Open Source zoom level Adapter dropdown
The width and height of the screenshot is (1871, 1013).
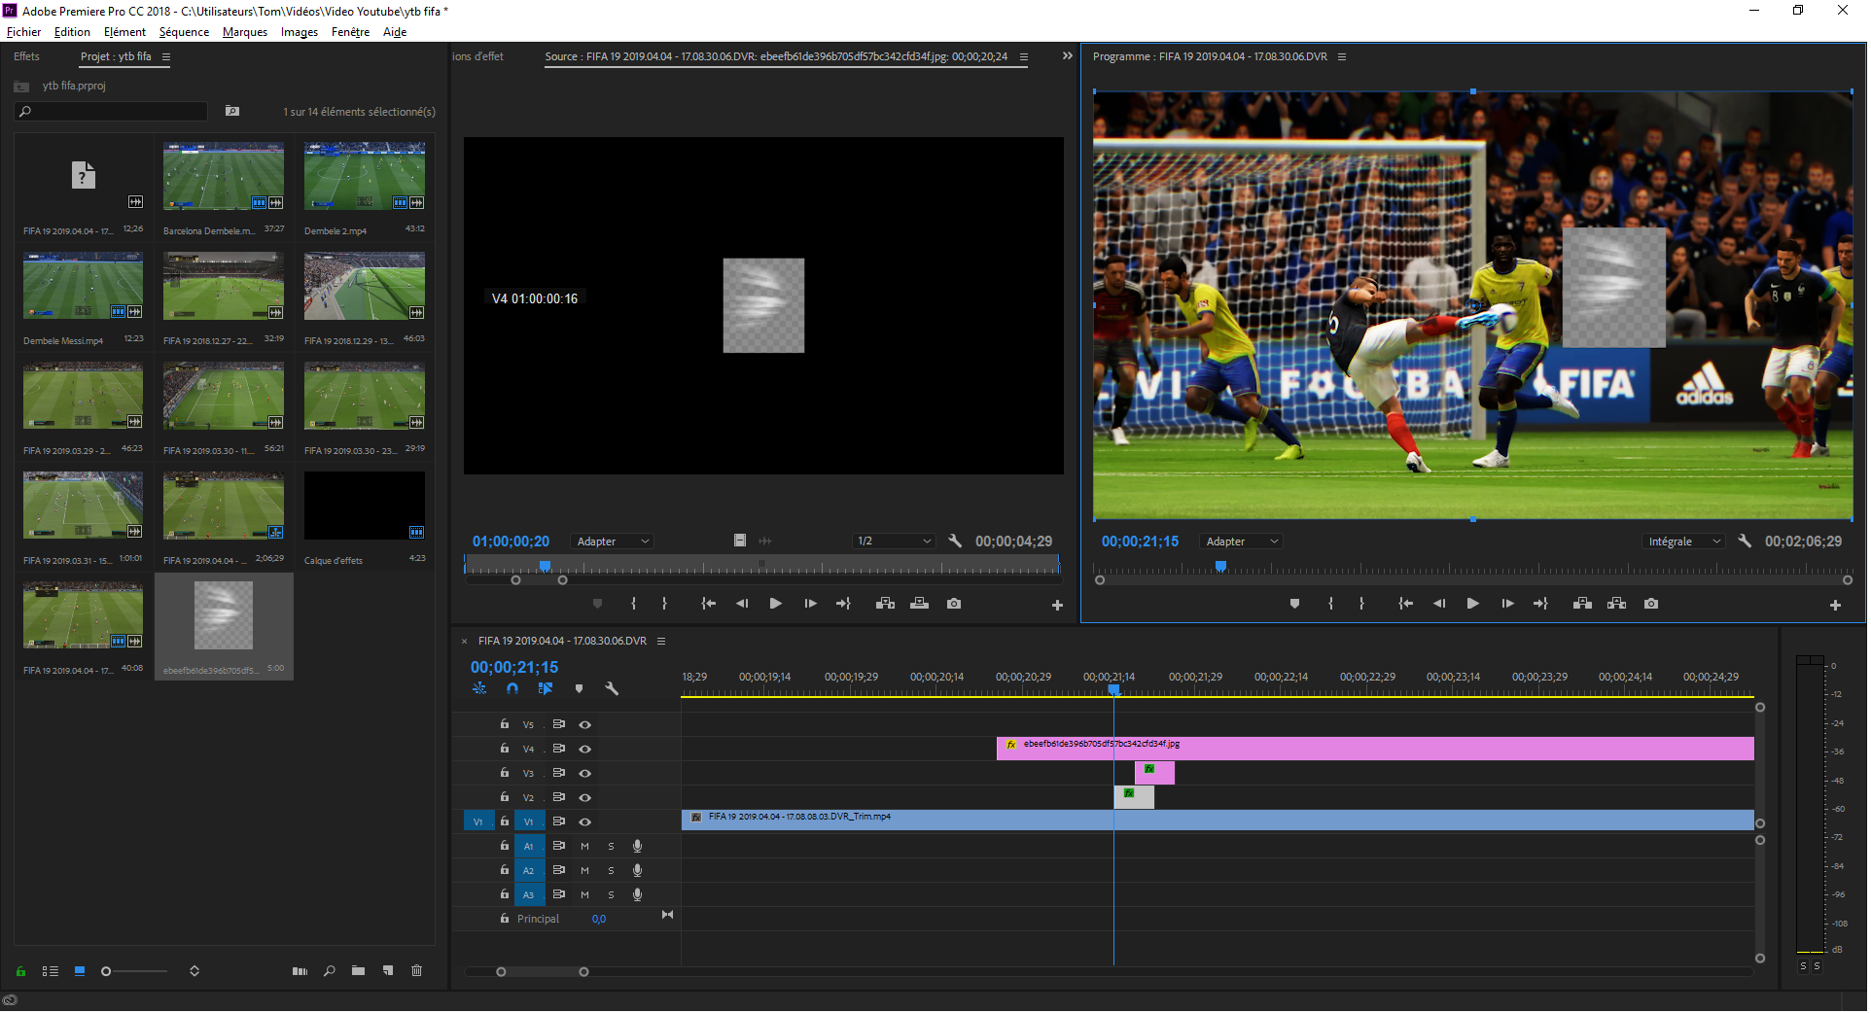pyautogui.click(x=613, y=541)
